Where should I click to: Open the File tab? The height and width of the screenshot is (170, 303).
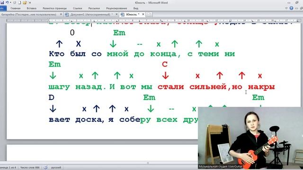click(3, 8)
